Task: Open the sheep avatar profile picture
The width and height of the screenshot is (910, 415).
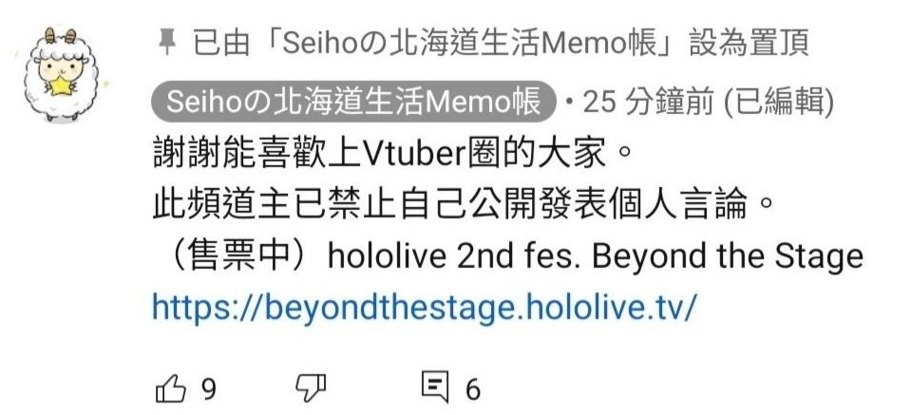Action: [61, 74]
